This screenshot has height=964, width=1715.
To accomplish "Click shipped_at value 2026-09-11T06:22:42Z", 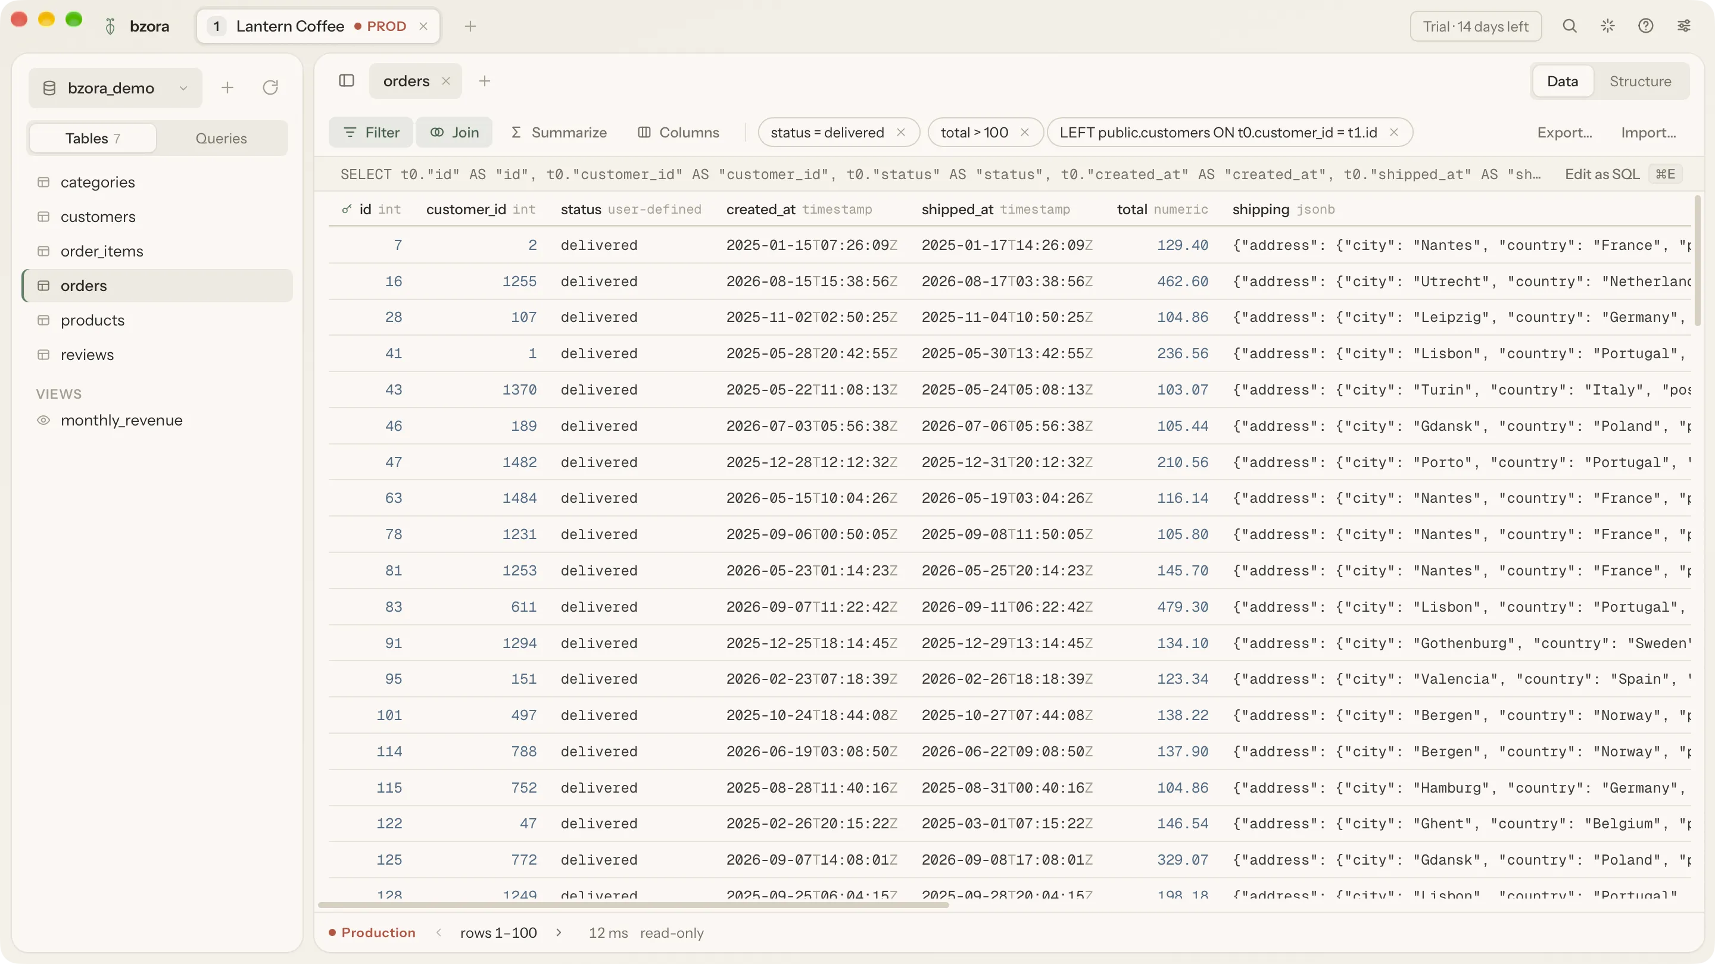I will (1006, 607).
